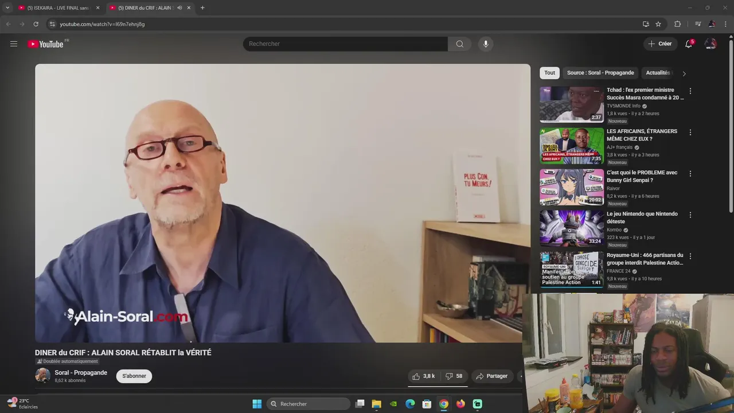Open the media control icon in Chrome toolbar

point(698,24)
